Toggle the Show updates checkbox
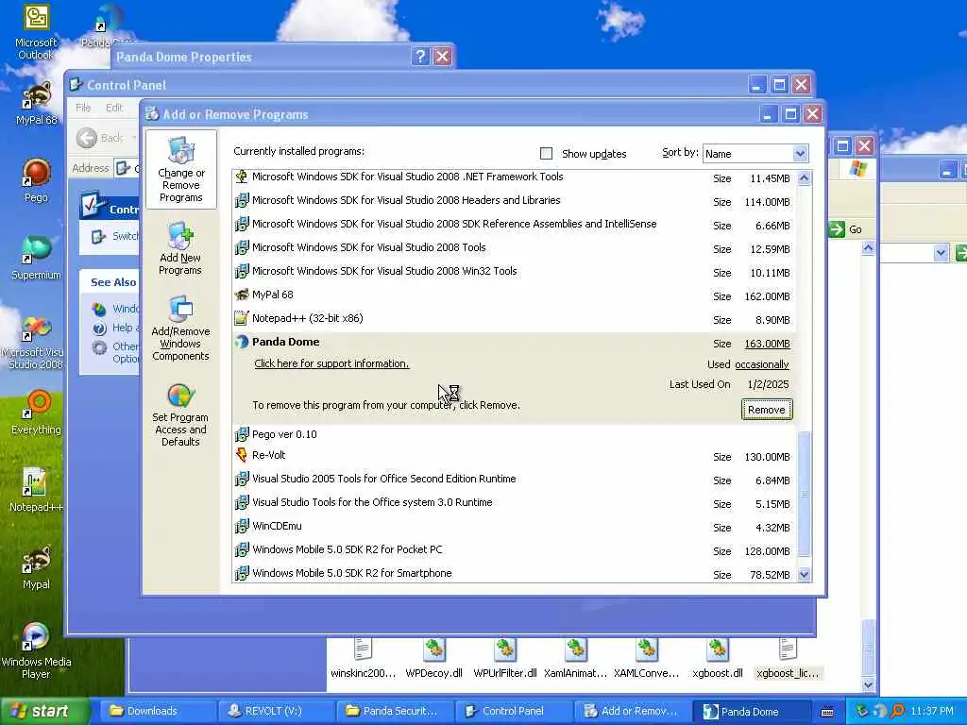Screen dimensions: 967x725 point(546,154)
